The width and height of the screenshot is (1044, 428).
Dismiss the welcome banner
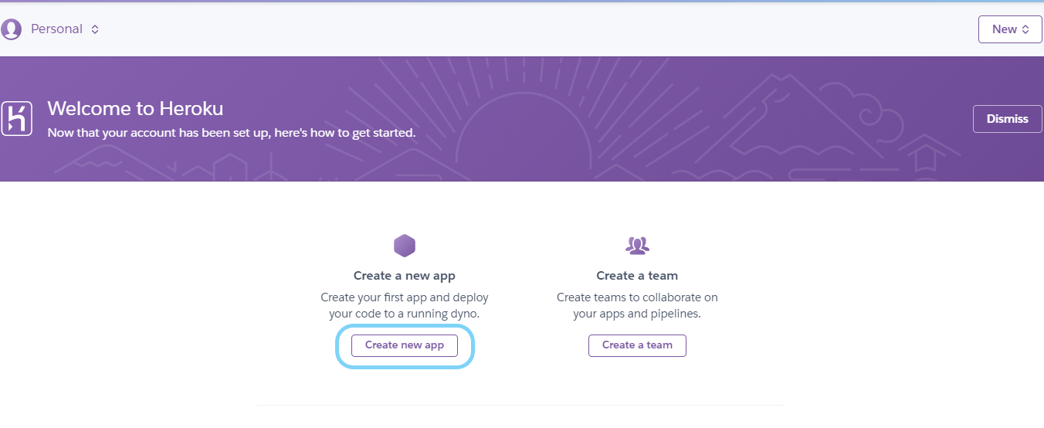(x=1007, y=119)
